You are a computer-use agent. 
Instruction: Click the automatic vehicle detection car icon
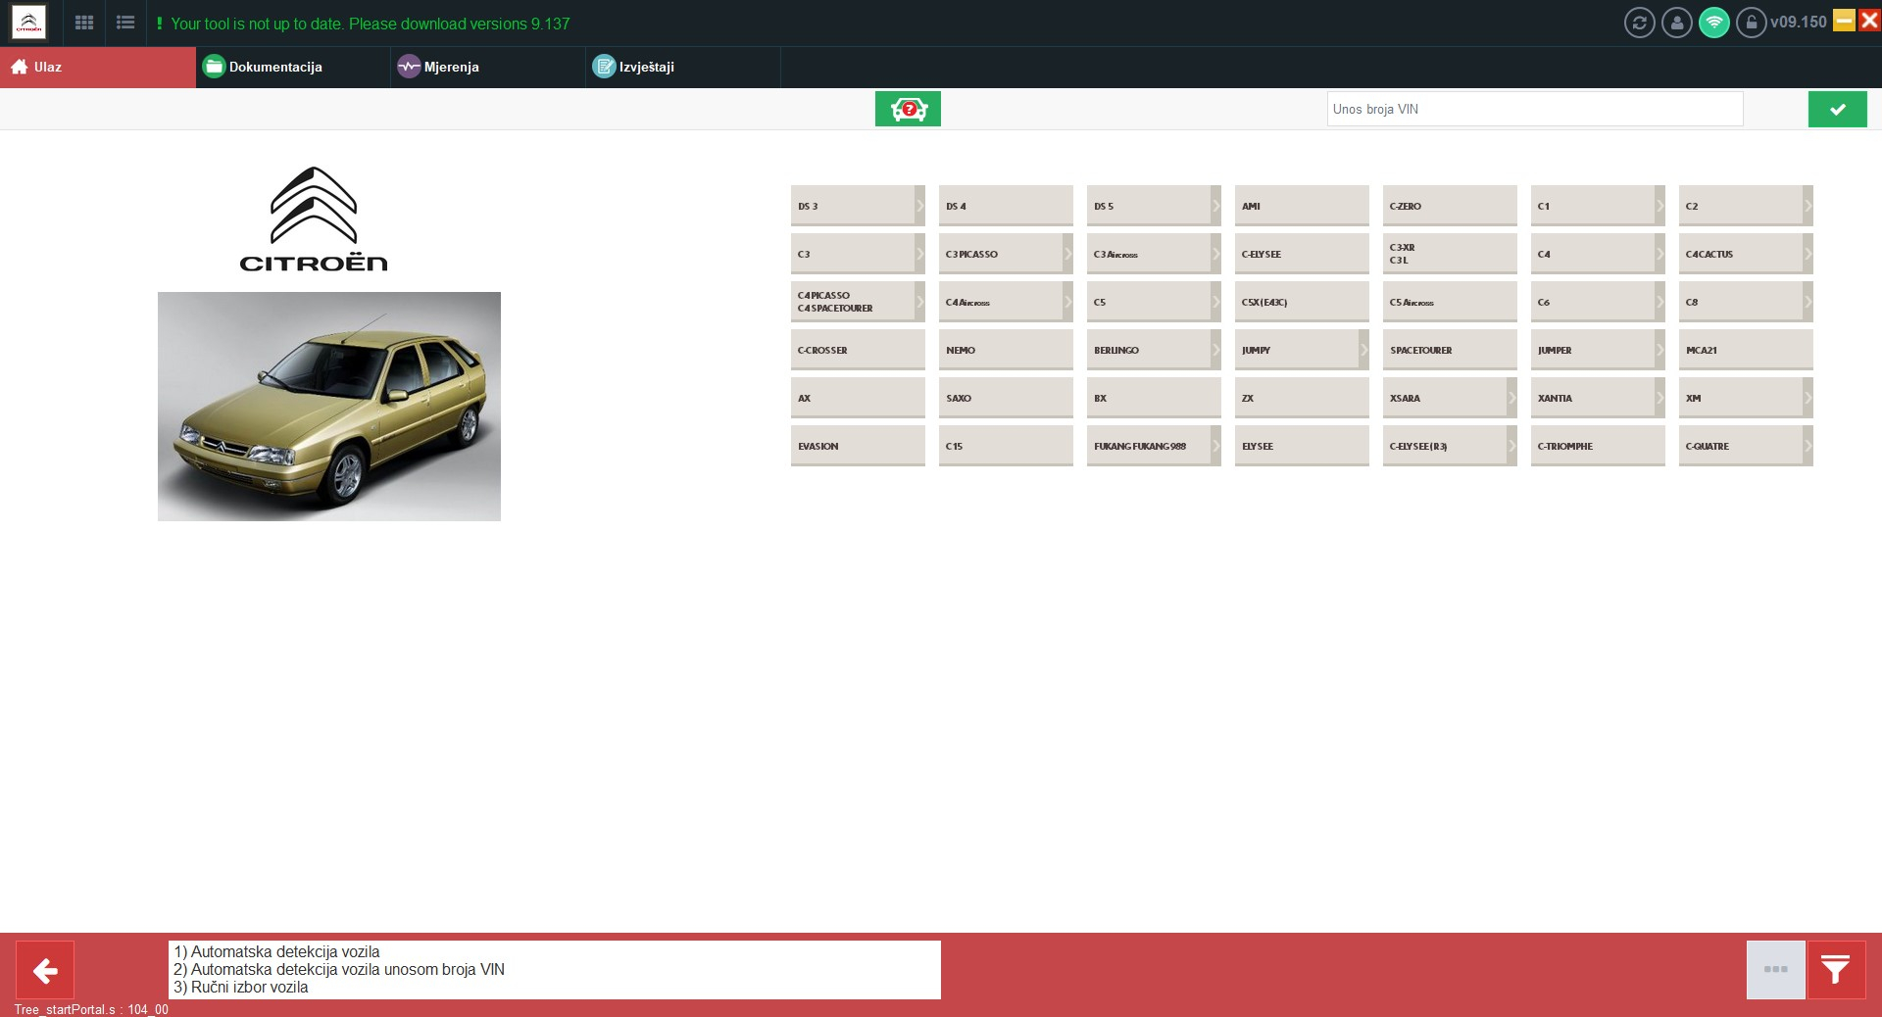tap(908, 109)
